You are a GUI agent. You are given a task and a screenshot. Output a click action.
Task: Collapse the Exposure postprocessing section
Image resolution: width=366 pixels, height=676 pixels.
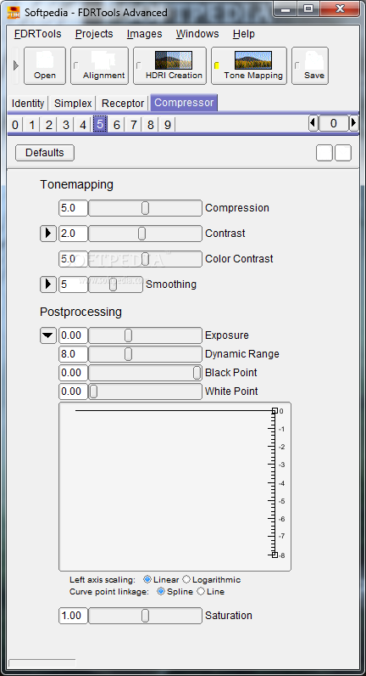(48, 335)
